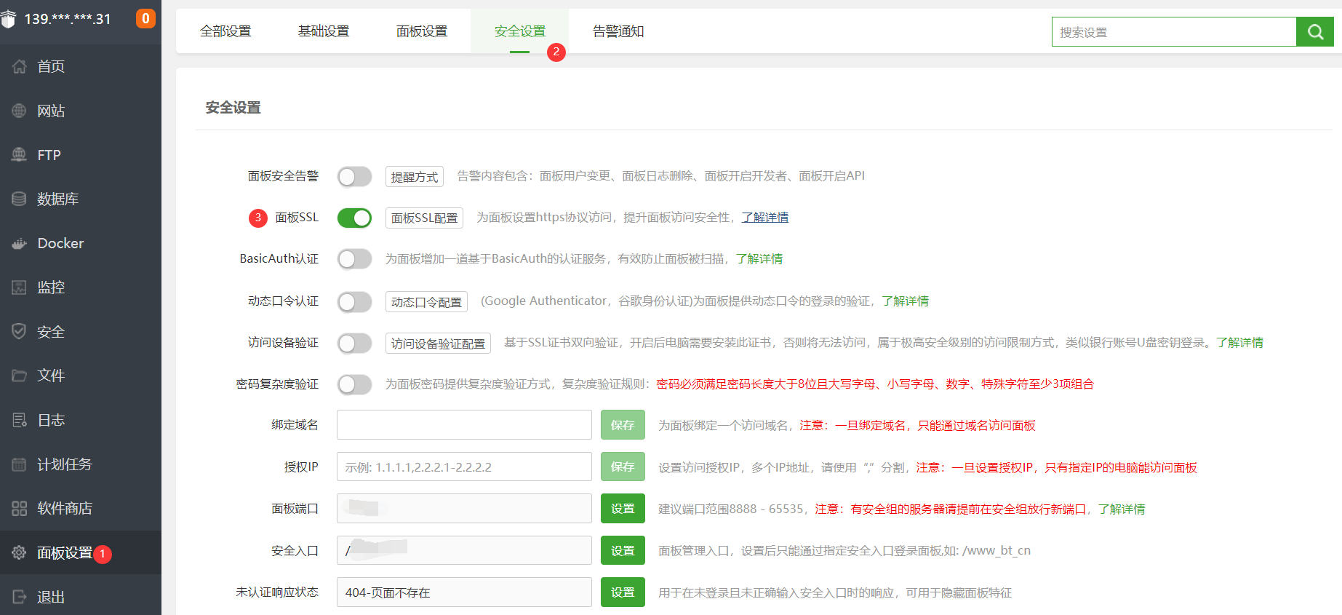Click the 绑定域名 input field
The height and width of the screenshot is (615, 1342).
[x=464, y=425]
